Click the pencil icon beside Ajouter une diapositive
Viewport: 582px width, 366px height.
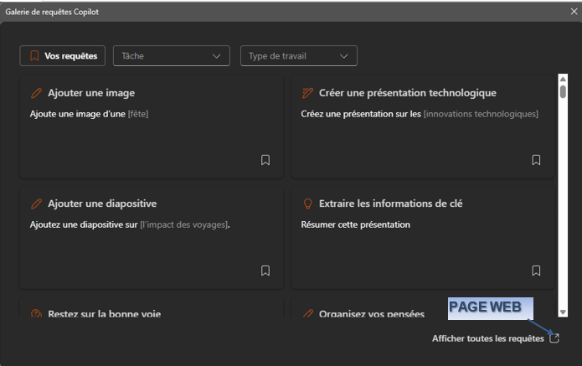point(36,204)
